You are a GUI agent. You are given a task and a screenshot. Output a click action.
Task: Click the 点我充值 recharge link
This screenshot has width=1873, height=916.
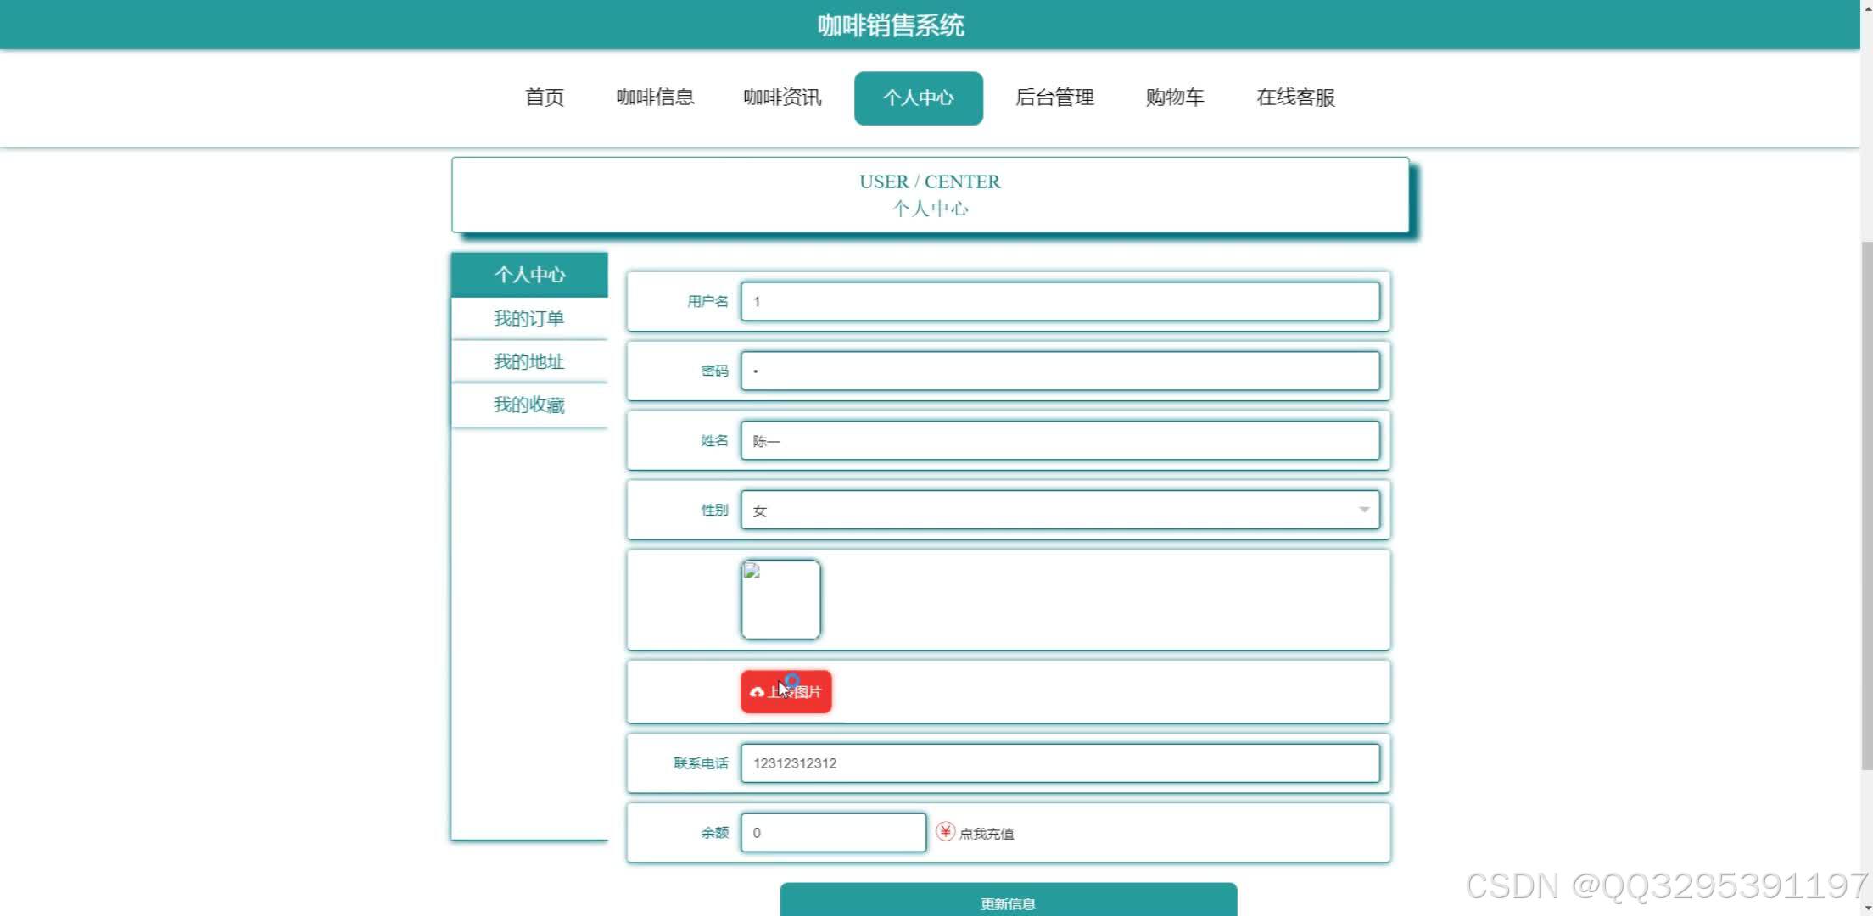pos(987,834)
